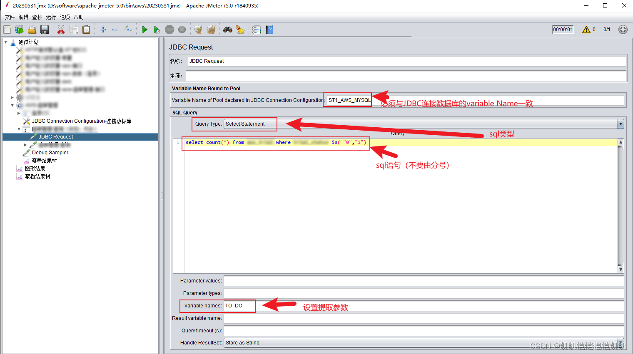Click the pool variable name field
The height and width of the screenshot is (354, 633).
click(x=475, y=100)
